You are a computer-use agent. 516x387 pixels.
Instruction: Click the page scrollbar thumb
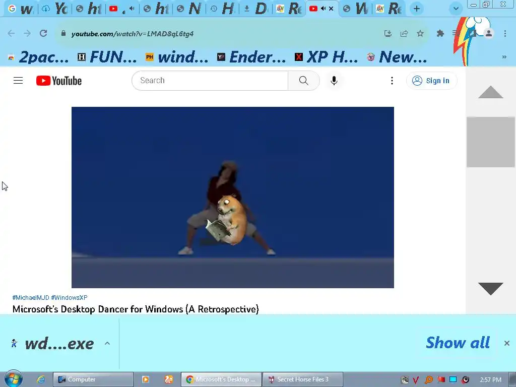[x=491, y=142]
